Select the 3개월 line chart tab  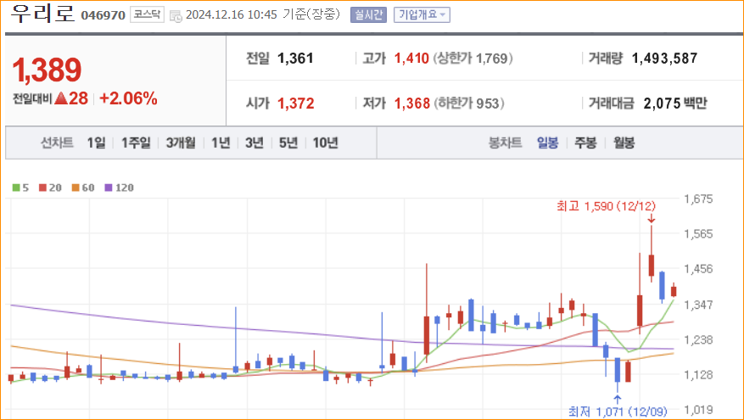(x=181, y=143)
